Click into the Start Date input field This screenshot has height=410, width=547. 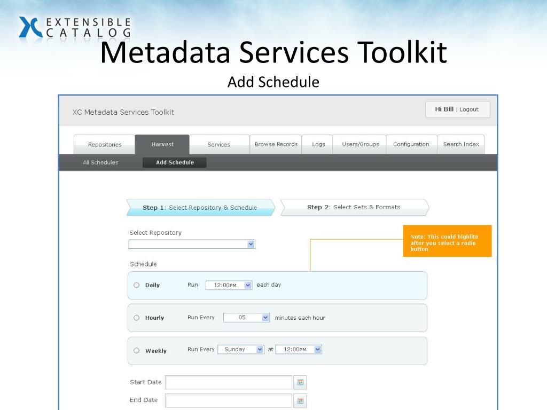coord(229,382)
